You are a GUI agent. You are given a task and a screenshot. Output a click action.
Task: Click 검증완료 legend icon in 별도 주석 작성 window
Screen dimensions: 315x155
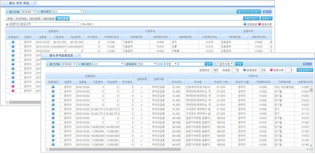point(245,24)
